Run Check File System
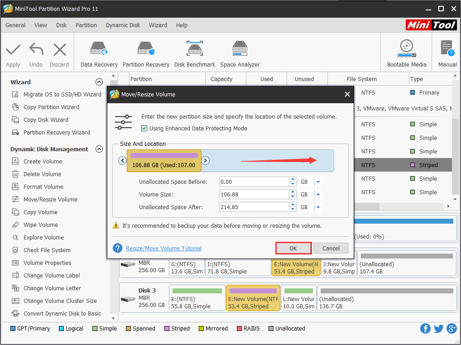The image size is (461, 345). (x=41, y=250)
